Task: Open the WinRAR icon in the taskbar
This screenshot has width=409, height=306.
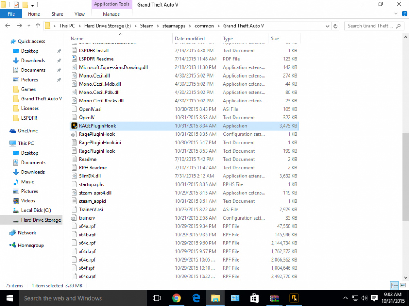Action: (x=274, y=298)
